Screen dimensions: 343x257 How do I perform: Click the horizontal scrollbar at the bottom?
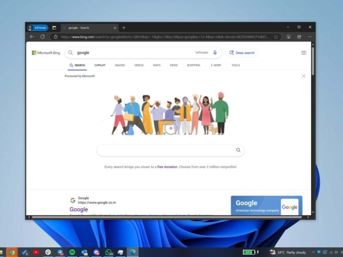[165, 217]
